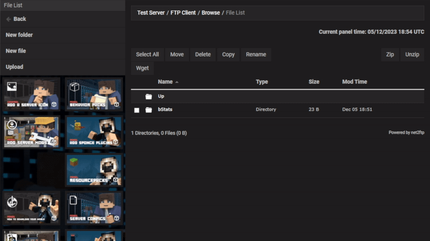Open the Behavior Packs thumbnail
The image size is (430, 241).
[x=94, y=94]
